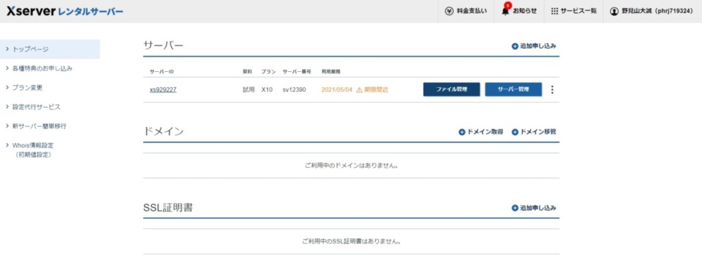Click the plus icon for SSL 追加申し込み
Image resolution: width=702 pixels, height=266 pixels.
515,208
